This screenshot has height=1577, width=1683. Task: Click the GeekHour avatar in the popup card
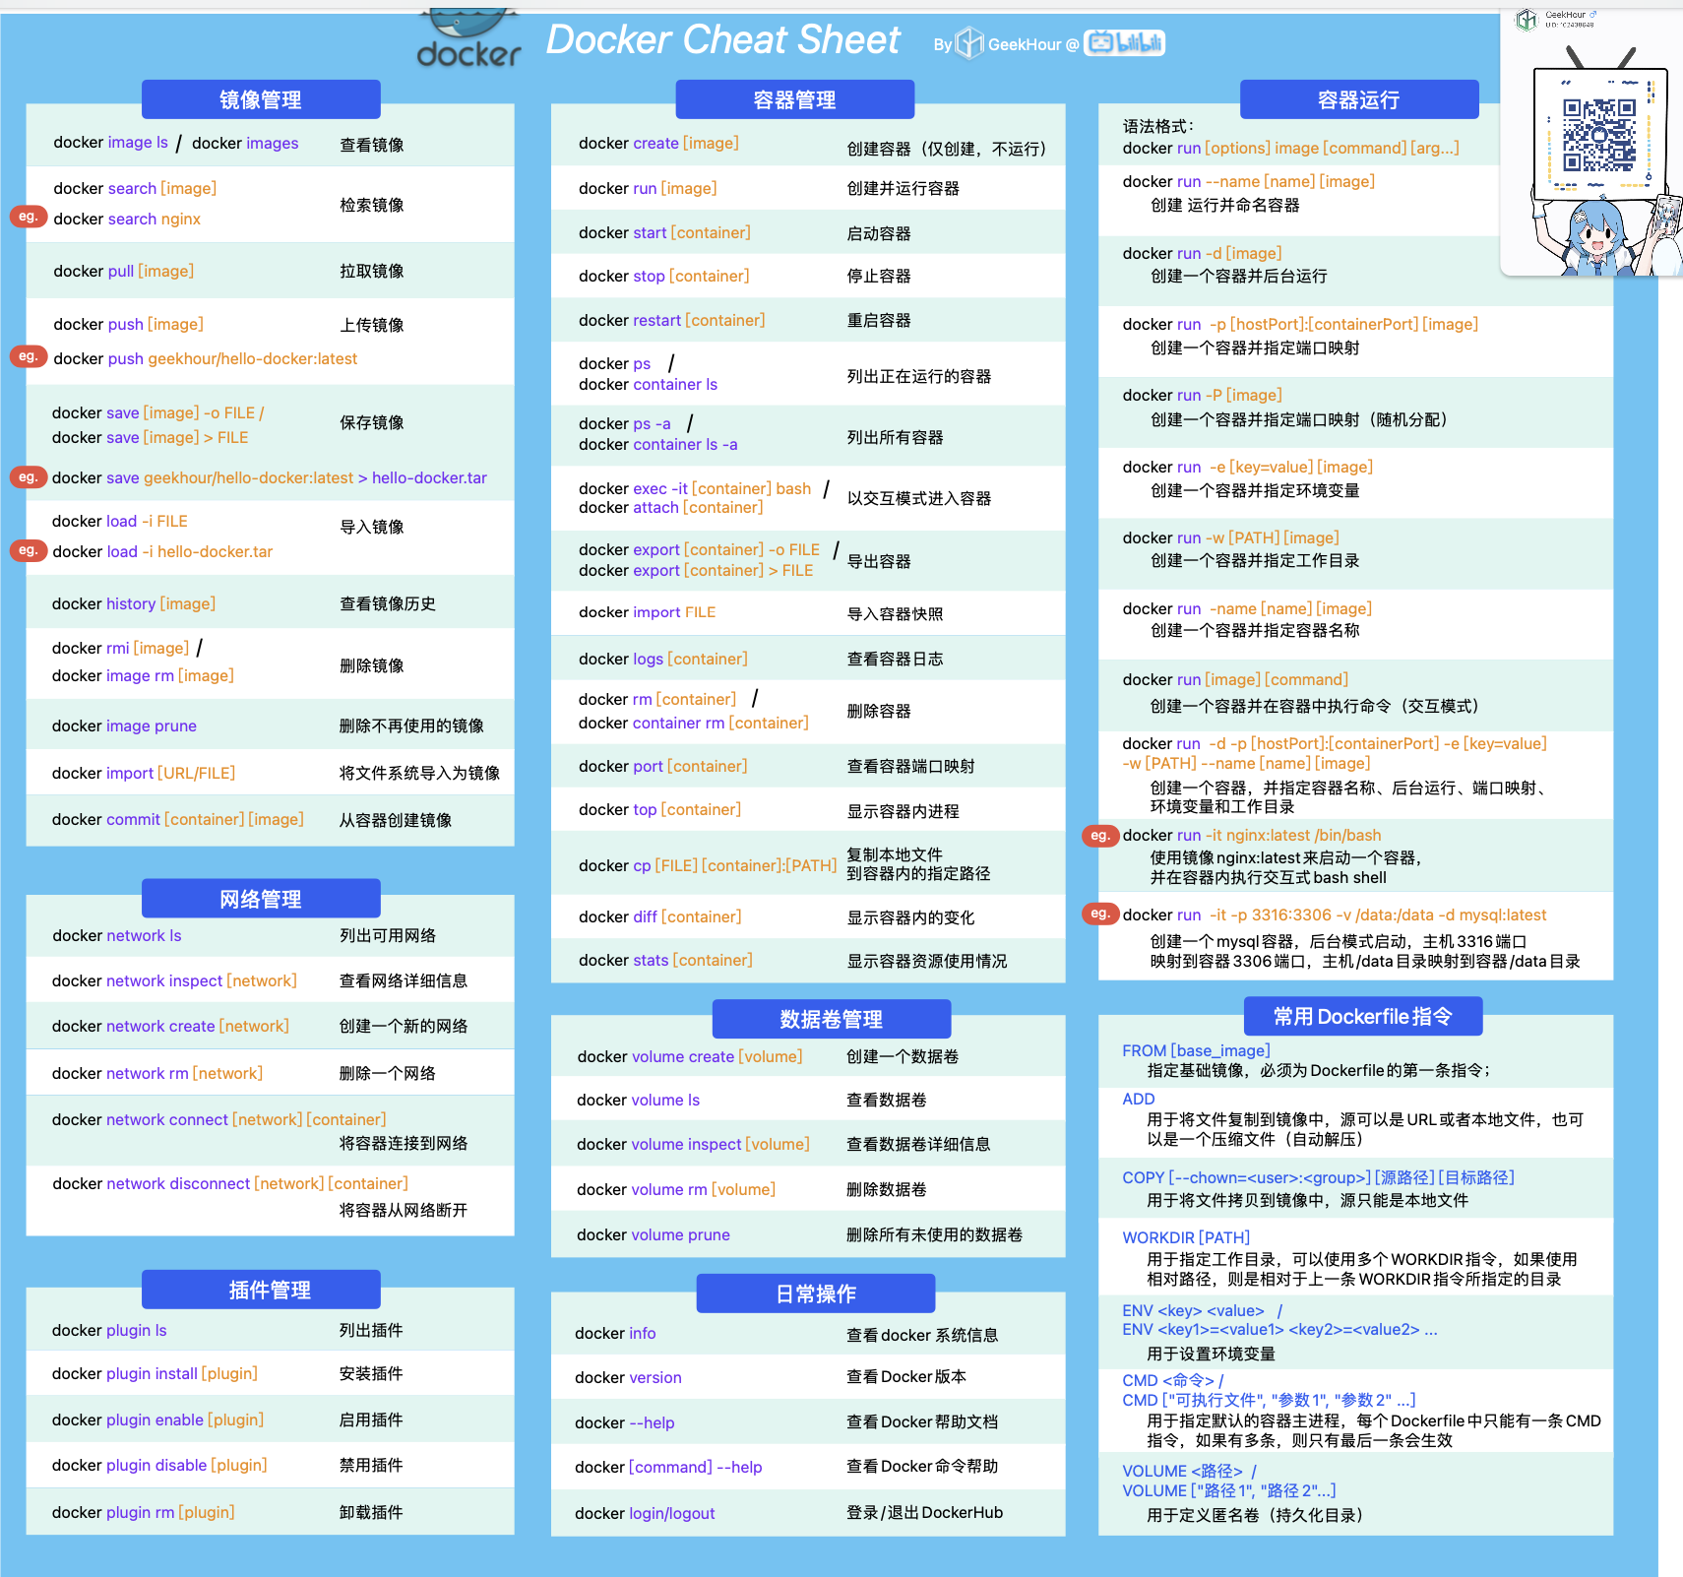(1526, 20)
